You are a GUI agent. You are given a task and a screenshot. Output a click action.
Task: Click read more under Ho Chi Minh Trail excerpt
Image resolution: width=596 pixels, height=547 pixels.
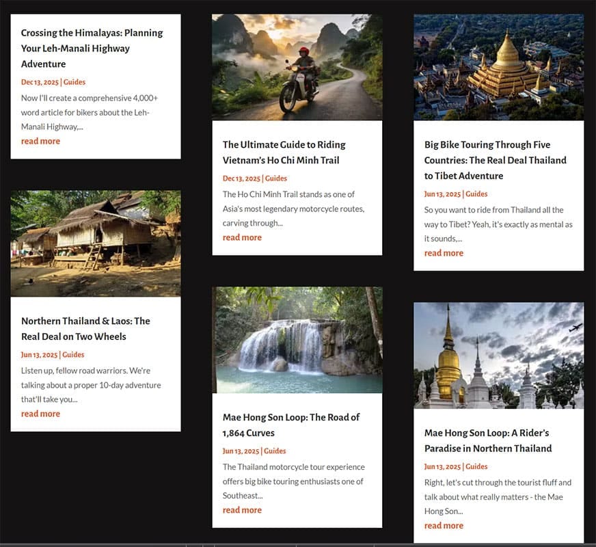tap(242, 237)
